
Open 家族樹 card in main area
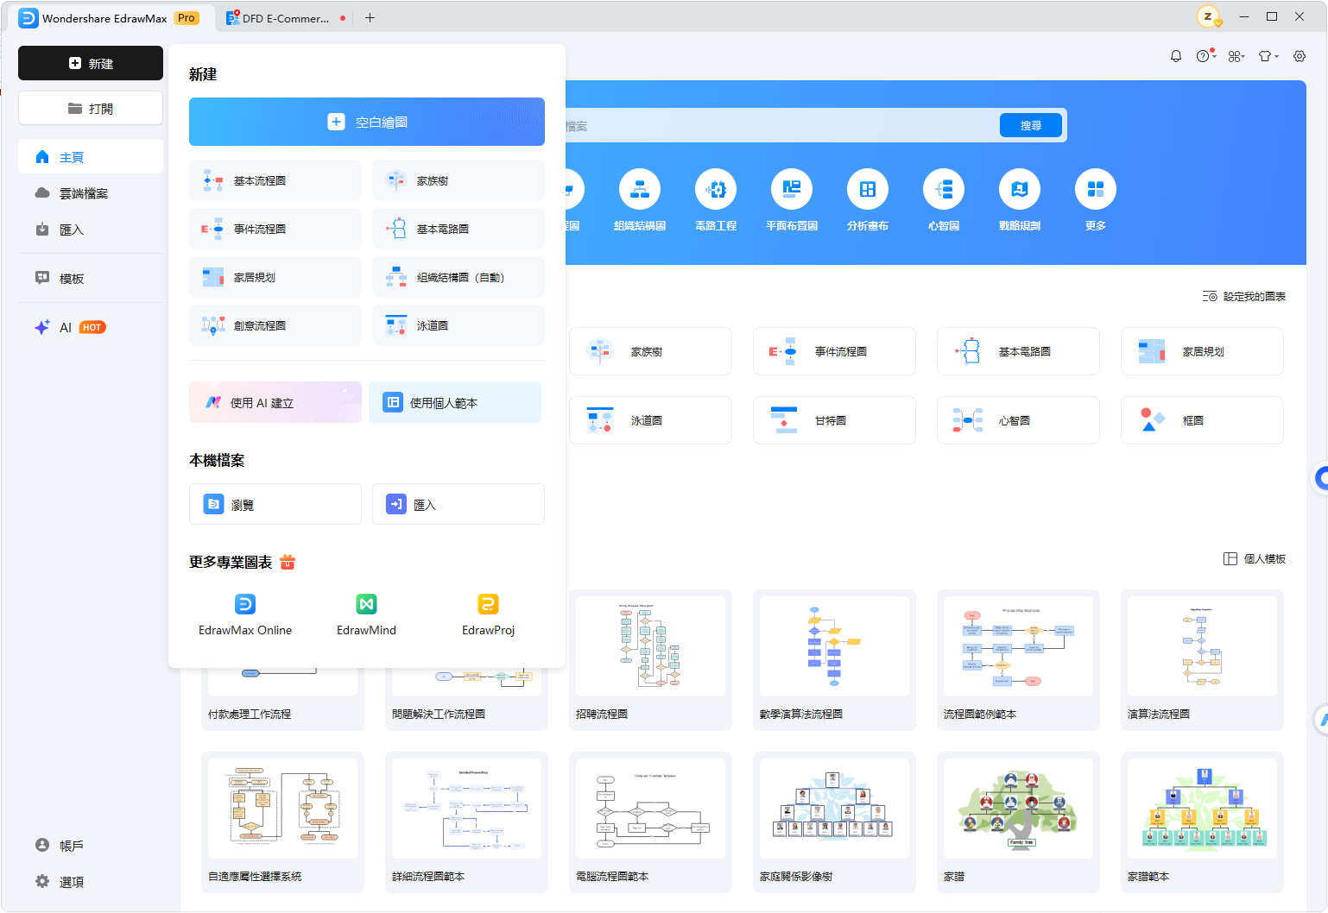(650, 351)
